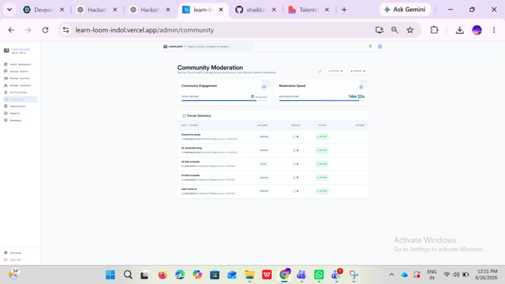Click the search courses input field
The image size is (505, 284).
coord(219,46)
